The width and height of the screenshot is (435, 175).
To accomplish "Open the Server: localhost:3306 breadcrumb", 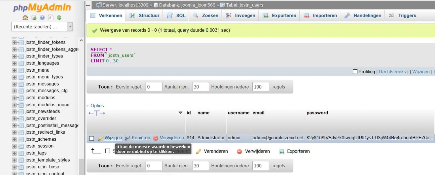I will (122, 5).
